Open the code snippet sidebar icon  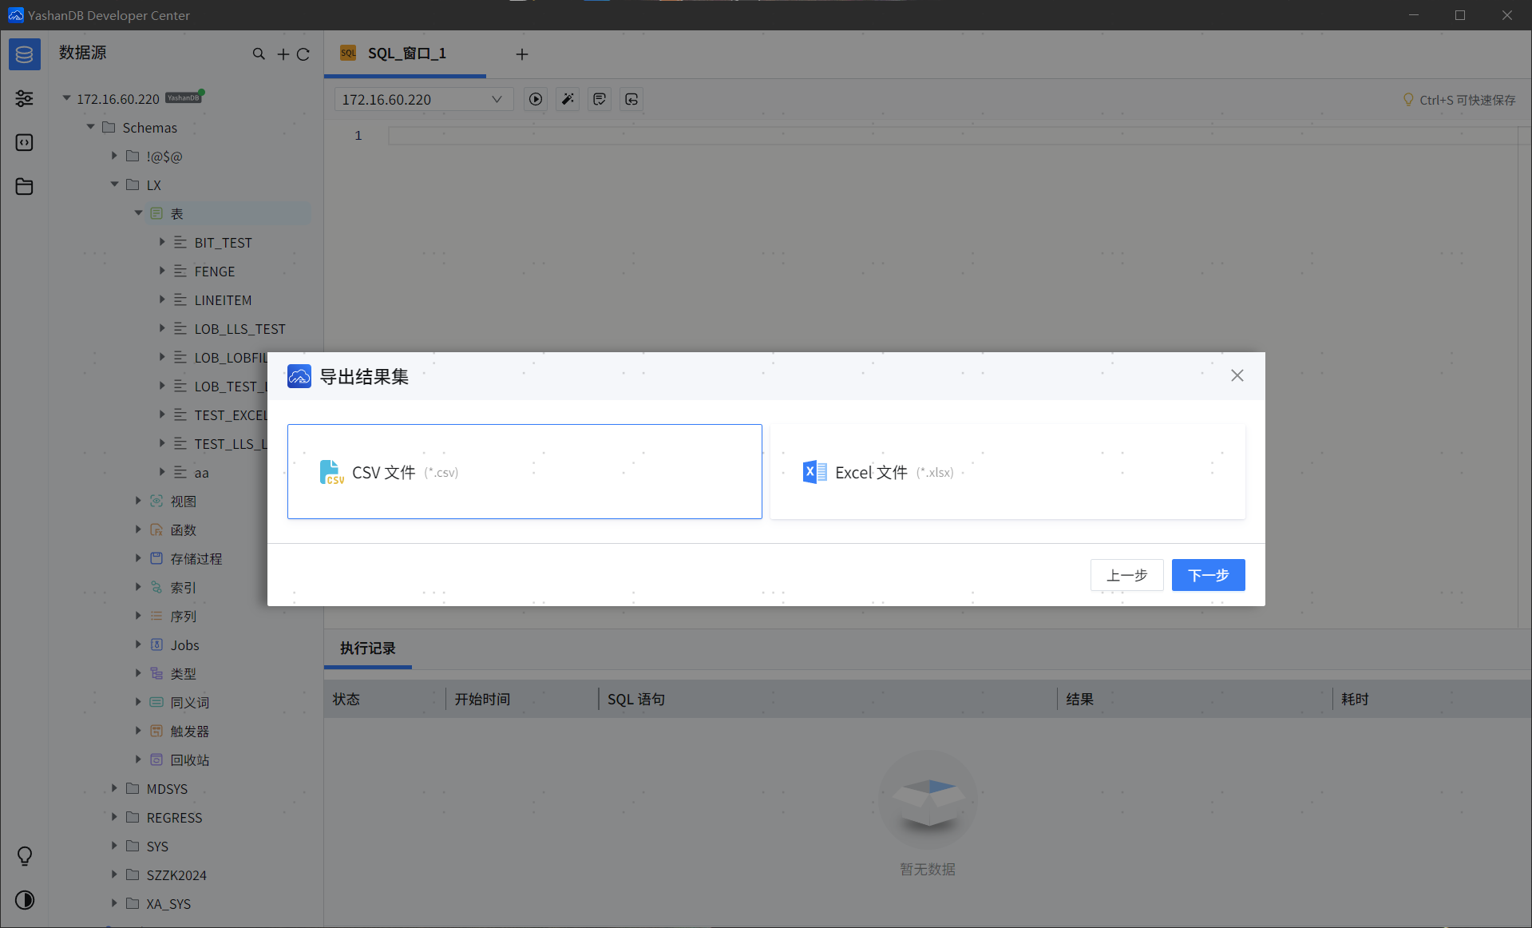(x=24, y=142)
